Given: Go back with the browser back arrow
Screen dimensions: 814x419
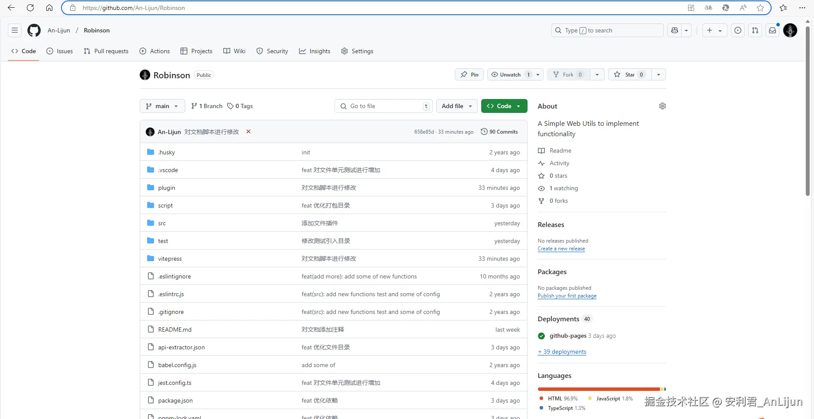Looking at the screenshot, I should point(11,8).
